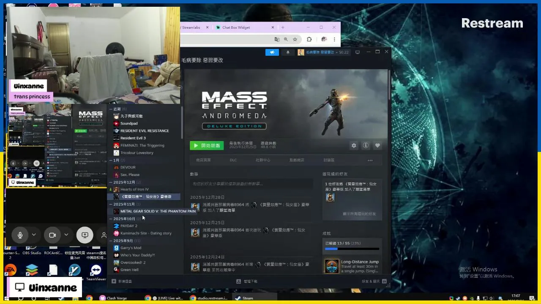Open Friends & Chat button
This screenshot has height=304, width=541.
click(x=374, y=281)
